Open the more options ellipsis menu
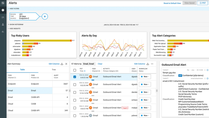The height and width of the screenshot is (118, 209). tap(152, 64)
